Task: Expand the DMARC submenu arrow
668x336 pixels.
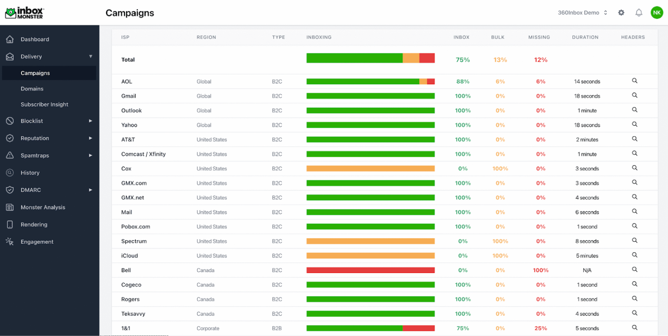Action: click(x=90, y=190)
